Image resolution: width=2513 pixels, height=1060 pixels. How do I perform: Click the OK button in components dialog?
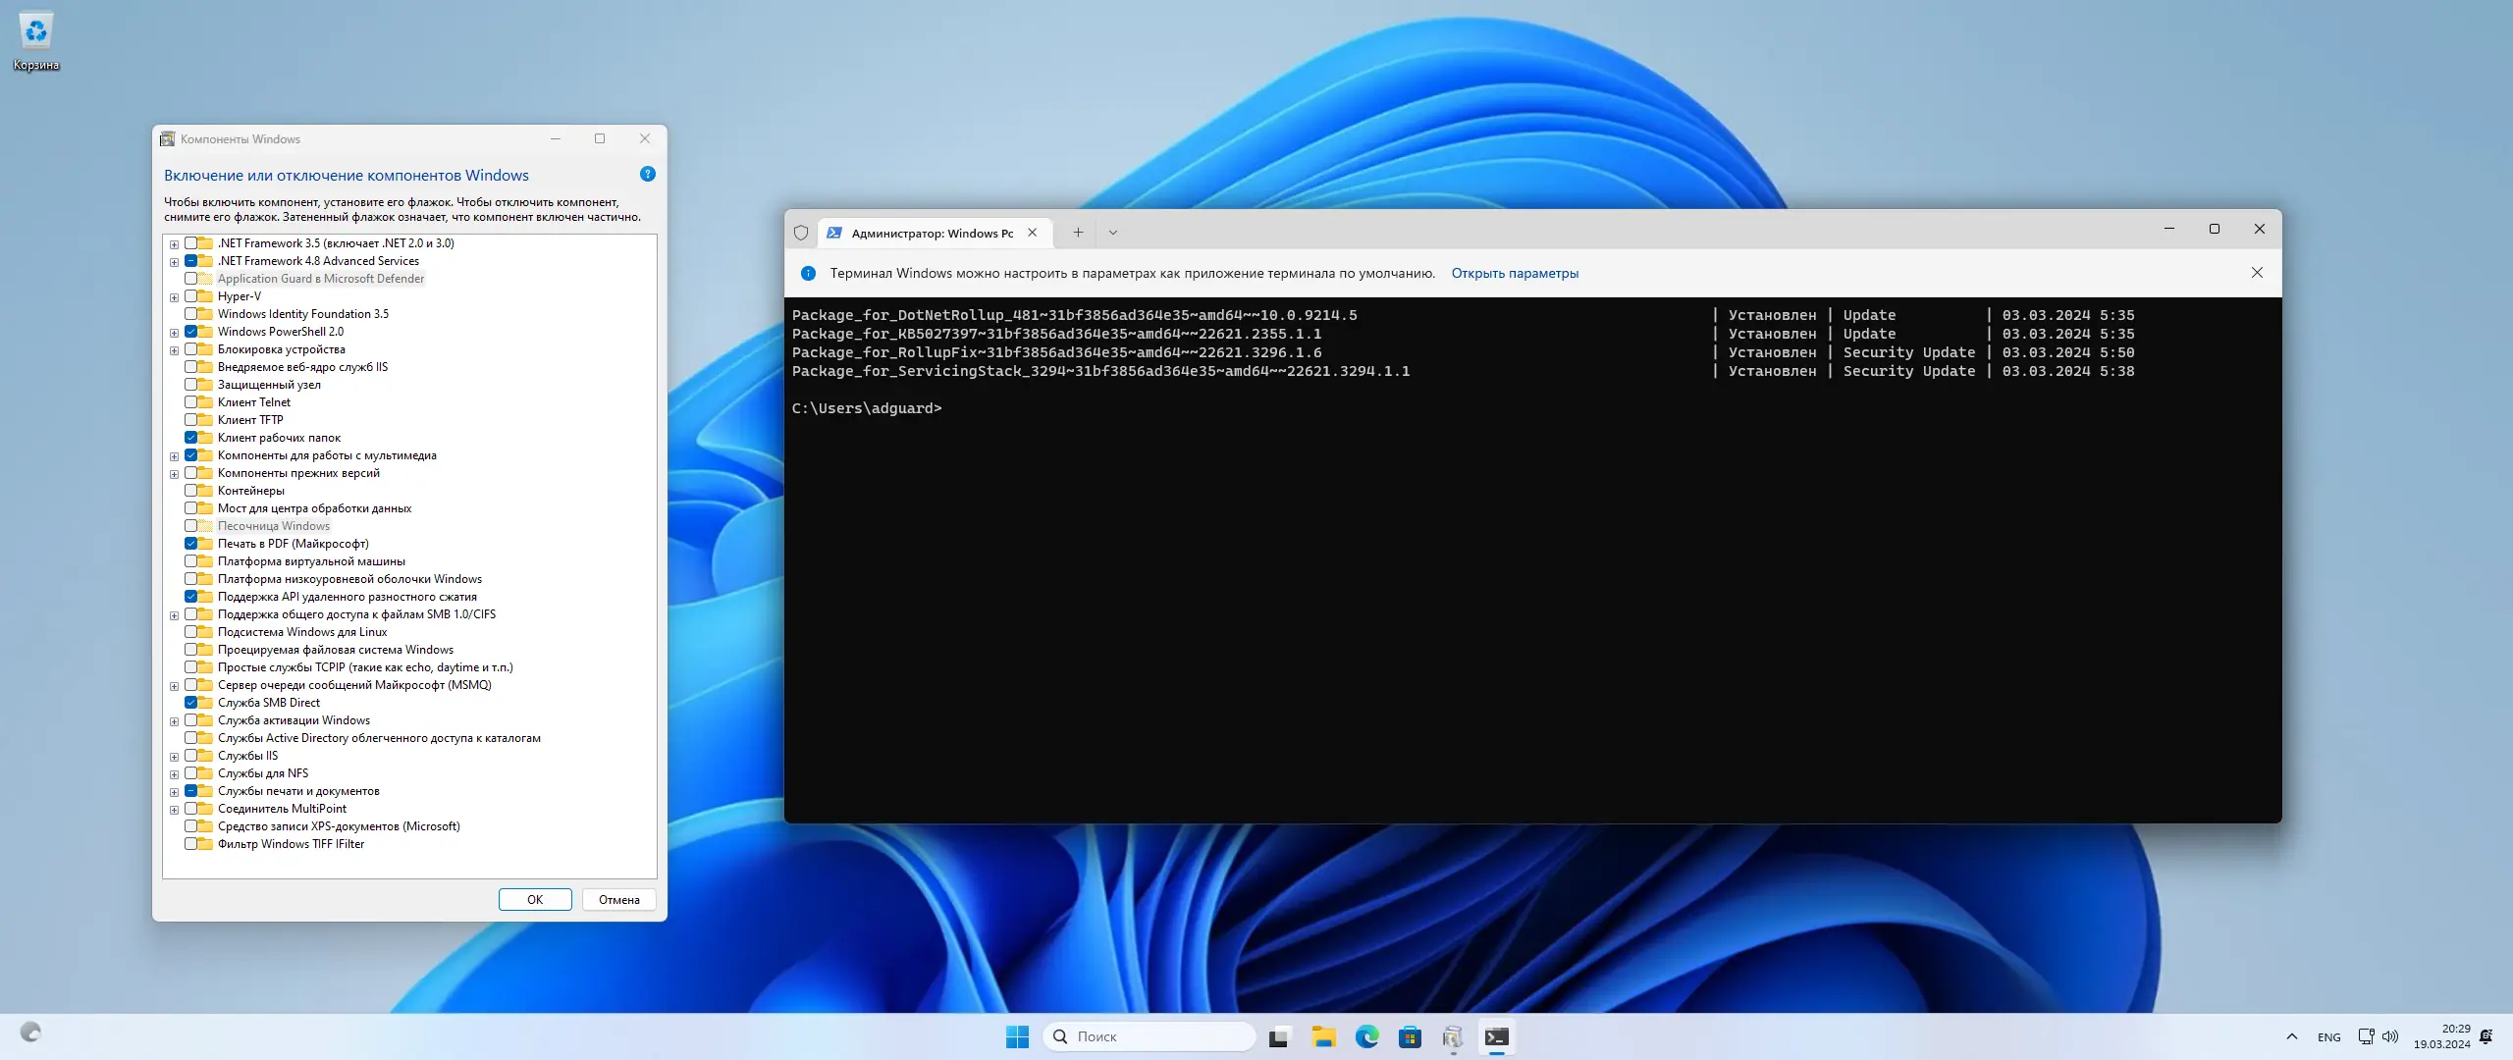[x=535, y=899]
